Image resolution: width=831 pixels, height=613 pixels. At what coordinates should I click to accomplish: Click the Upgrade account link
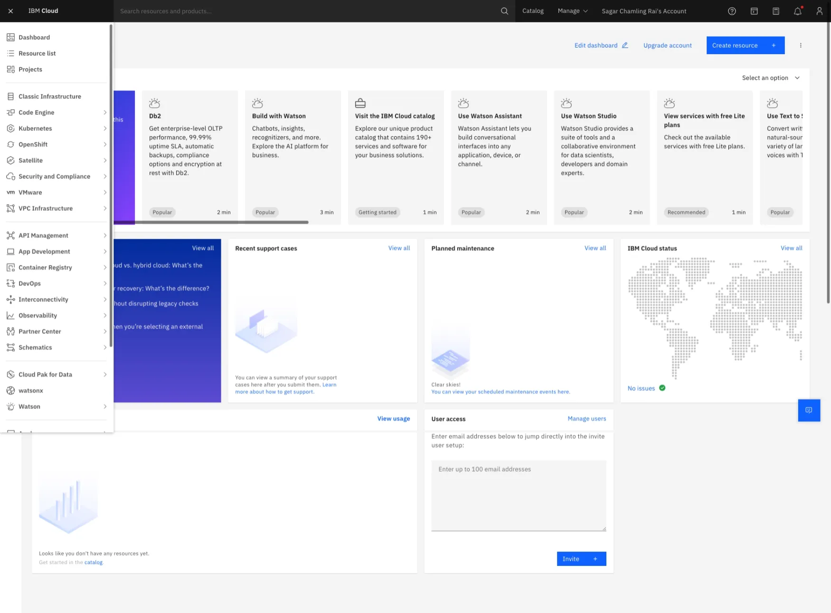(667, 46)
